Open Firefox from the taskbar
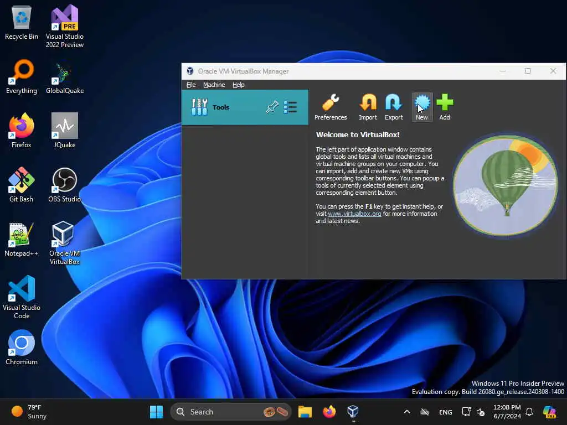This screenshot has width=567, height=425. coord(329,412)
